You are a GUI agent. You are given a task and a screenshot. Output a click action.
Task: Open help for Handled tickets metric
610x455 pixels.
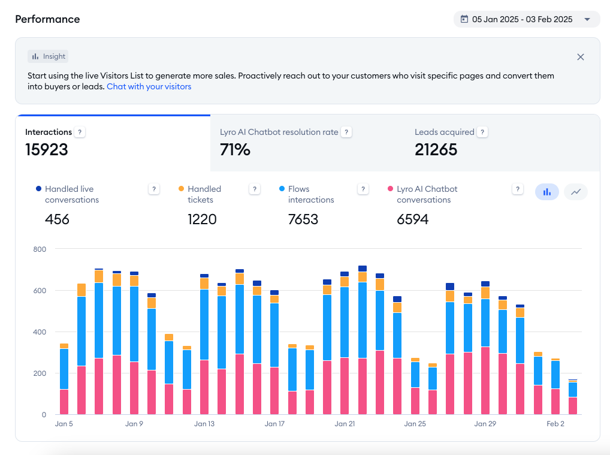click(x=255, y=189)
